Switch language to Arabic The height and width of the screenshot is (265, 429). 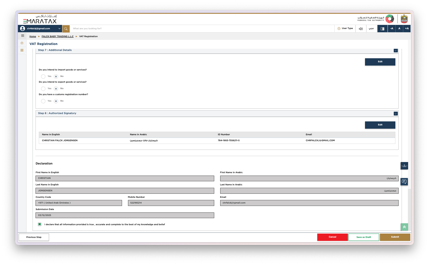(x=372, y=28)
